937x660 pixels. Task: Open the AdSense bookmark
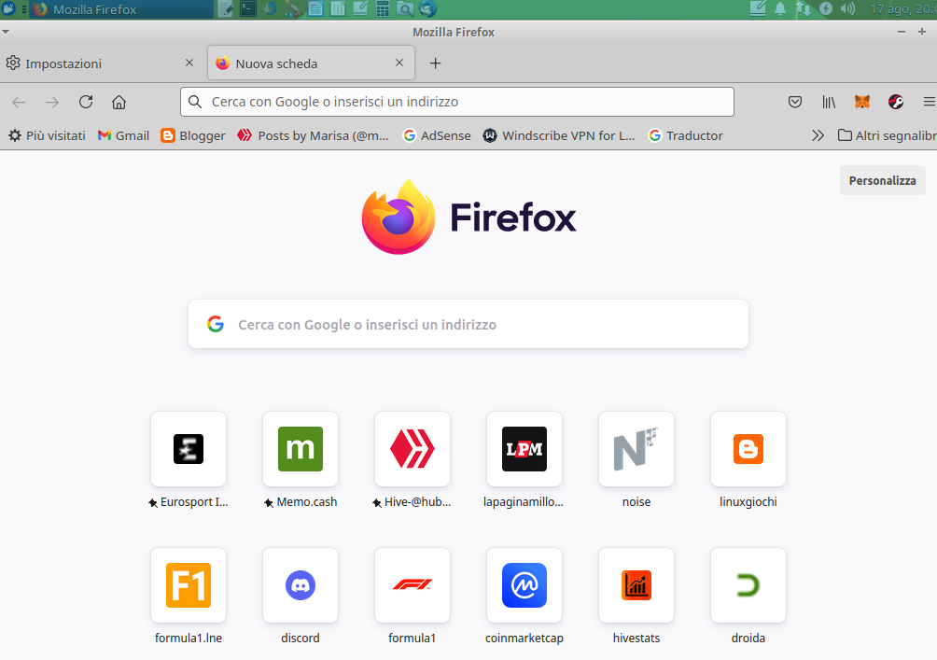click(x=437, y=135)
